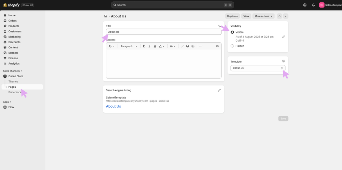Edit the search engine listing with the pencil

coord(219,90)
